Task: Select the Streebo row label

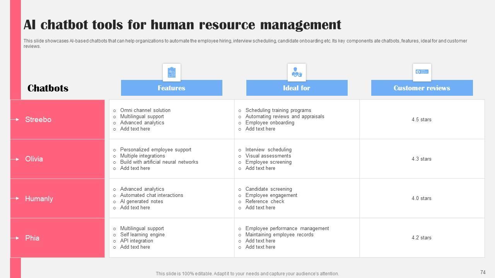Action: (x=38, y=120)
